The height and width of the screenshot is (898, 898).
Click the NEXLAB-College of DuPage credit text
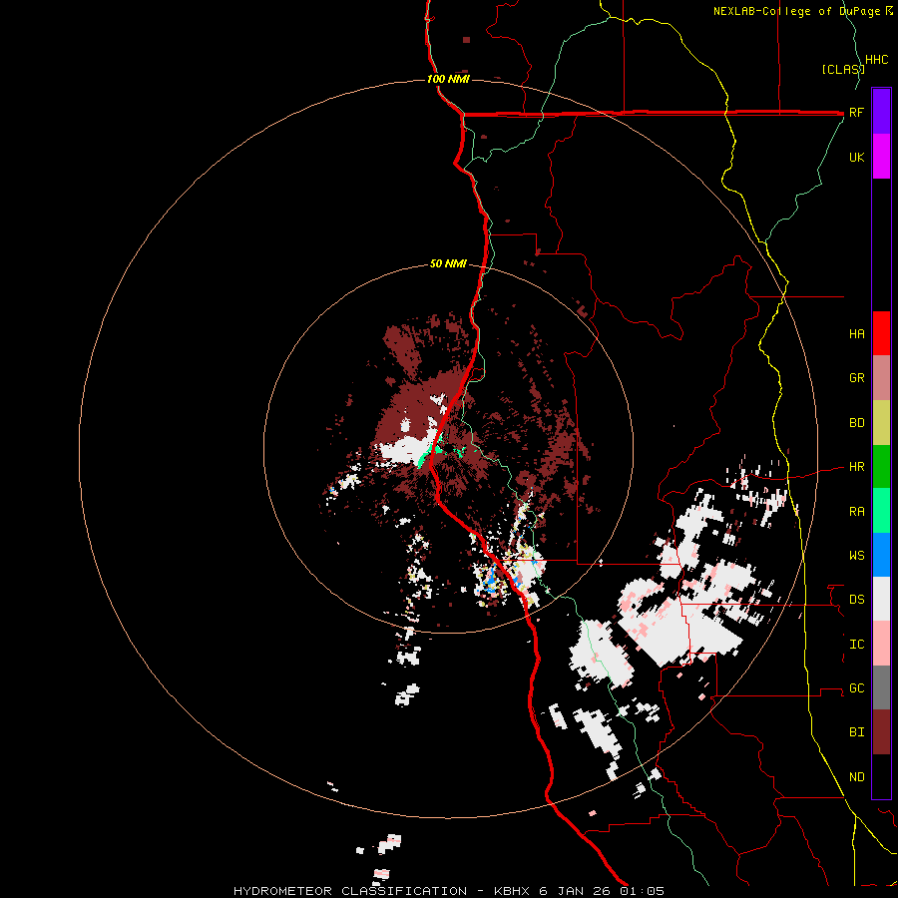pyautogui.click(x=798, y=11)
